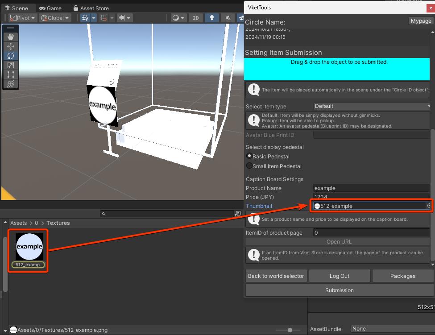Open the Pivot handle position dropdown
Image resolution: width=435 pixels, height=335 pixels.
[23, 18]
